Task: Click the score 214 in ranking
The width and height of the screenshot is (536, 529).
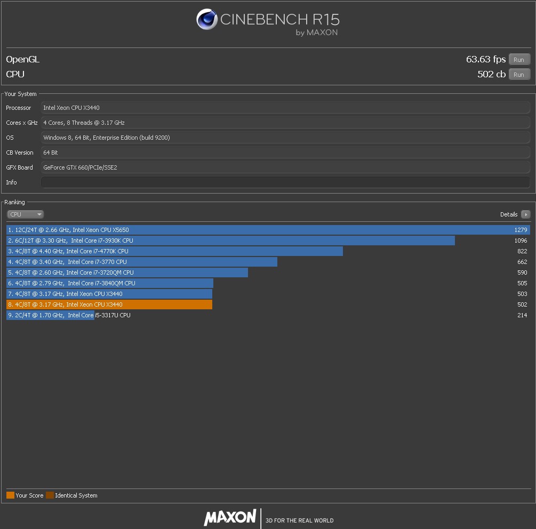Action: pos(522,315)
